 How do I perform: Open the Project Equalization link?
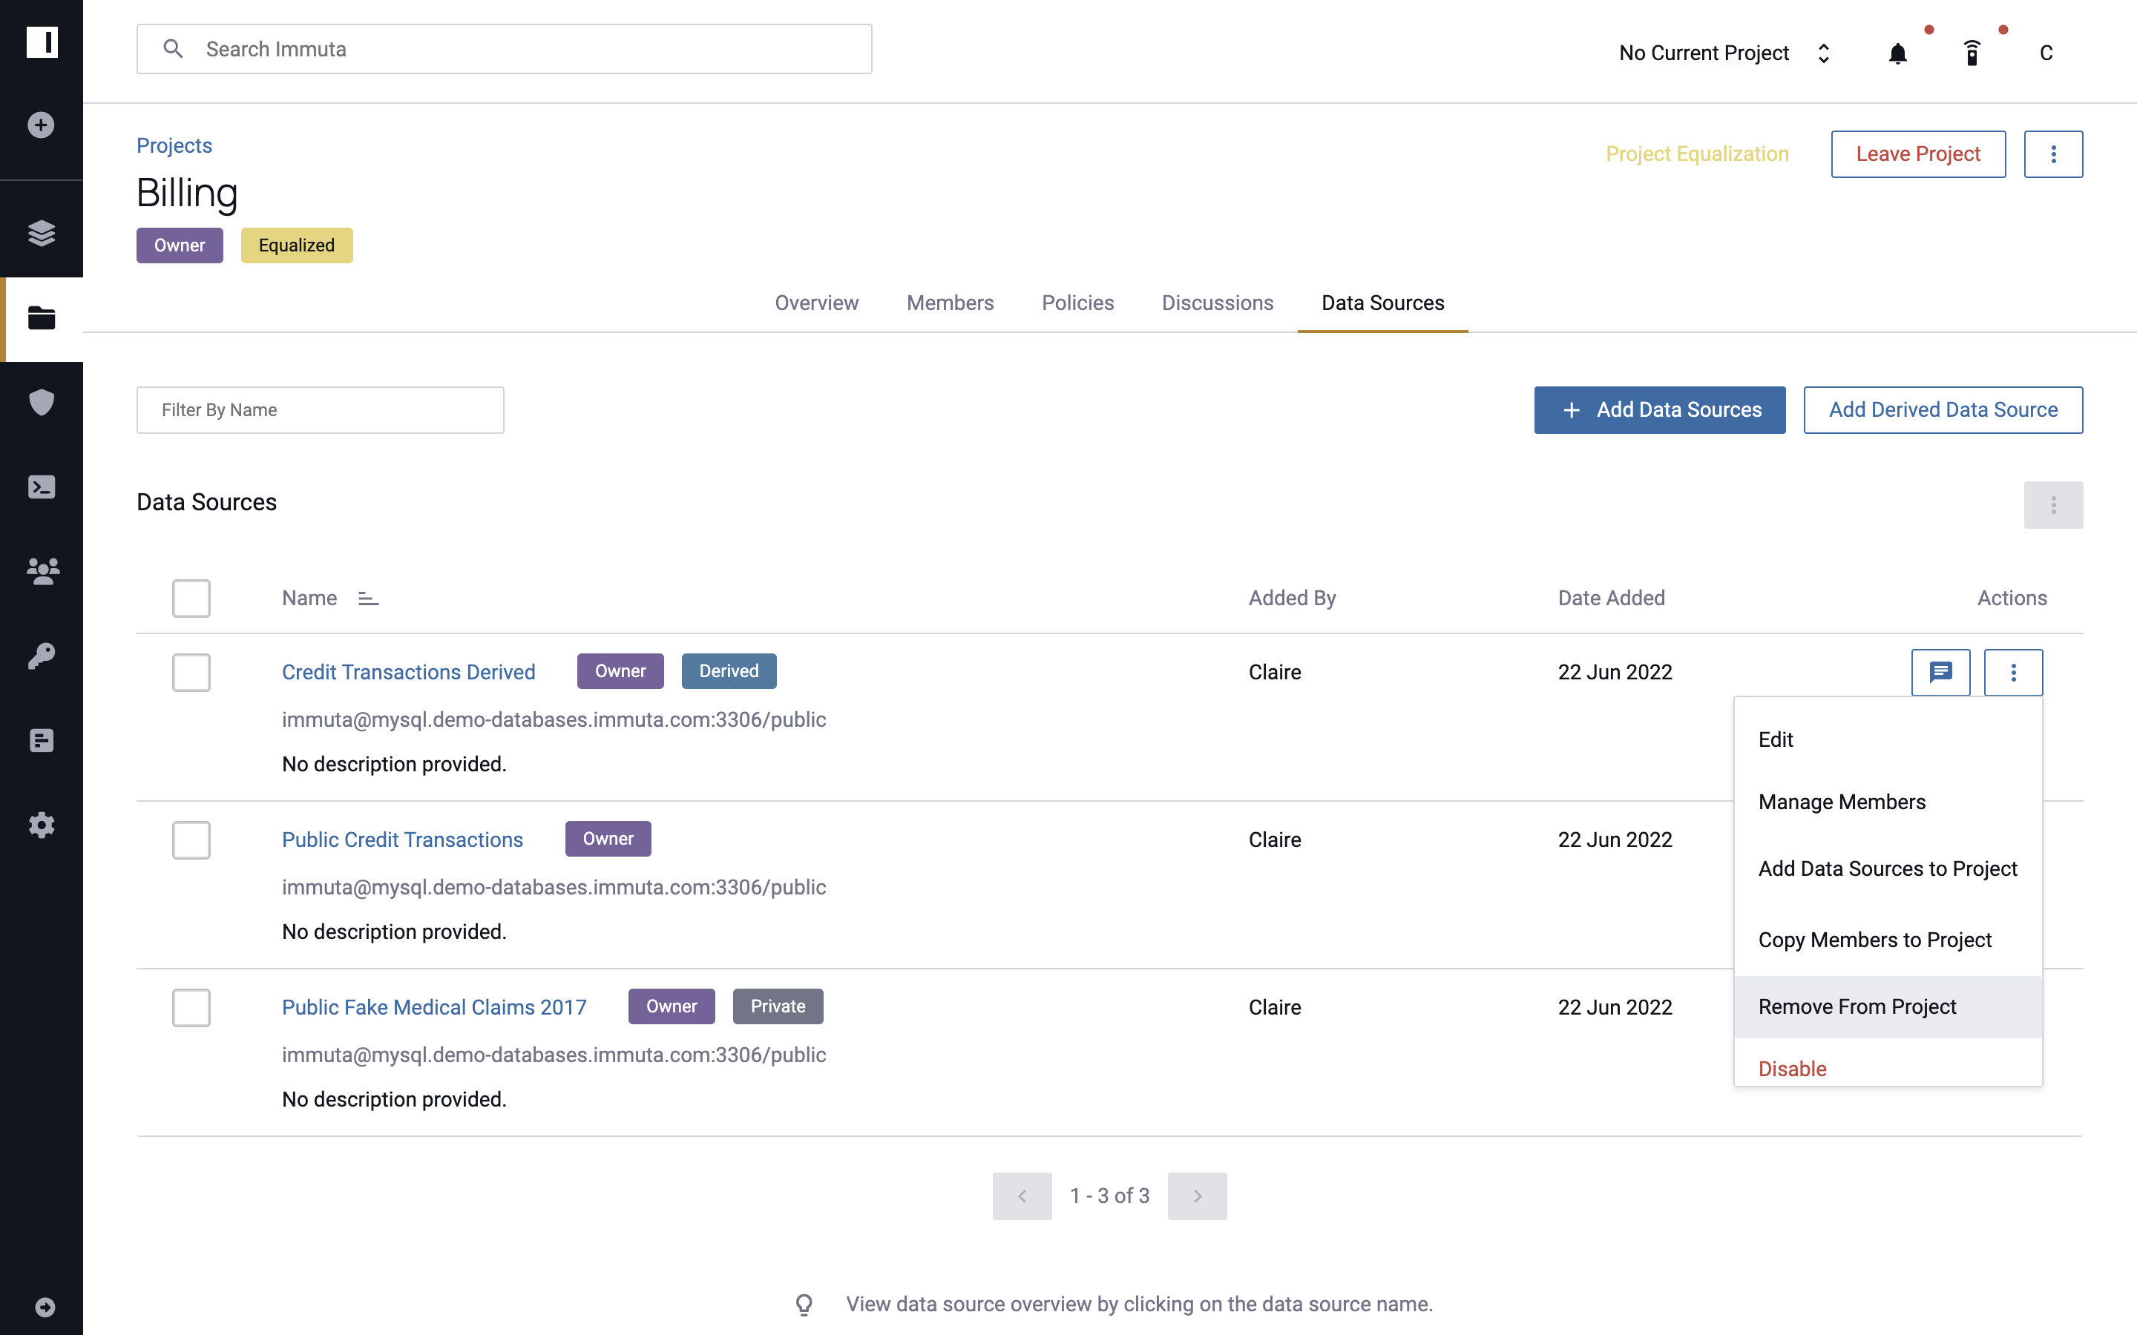[1698, 152]
